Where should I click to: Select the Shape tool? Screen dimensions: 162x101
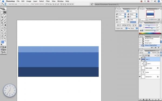pos(5,33)
